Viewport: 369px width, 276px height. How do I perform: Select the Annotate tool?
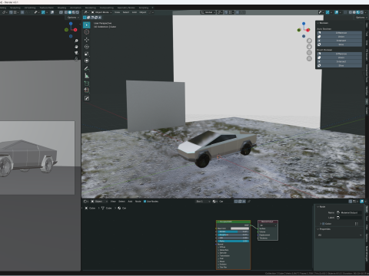pyautogui.click(x=87, y=68)
